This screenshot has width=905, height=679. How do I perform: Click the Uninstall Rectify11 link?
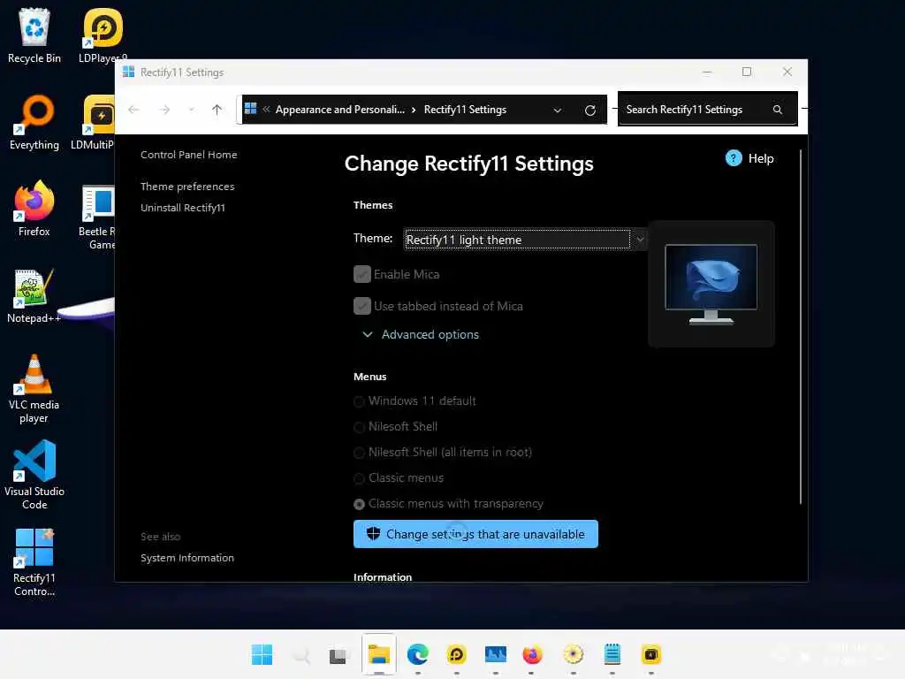[183, 208]
